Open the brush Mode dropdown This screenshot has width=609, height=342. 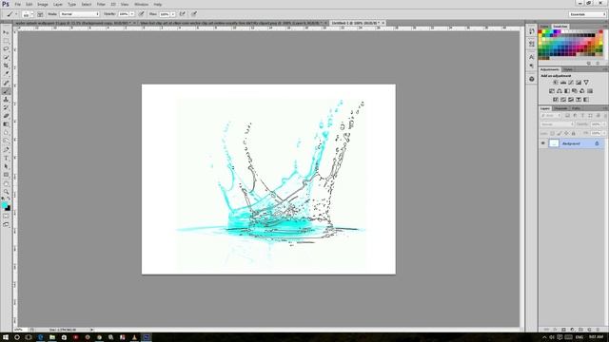click(x=79, y=14)
